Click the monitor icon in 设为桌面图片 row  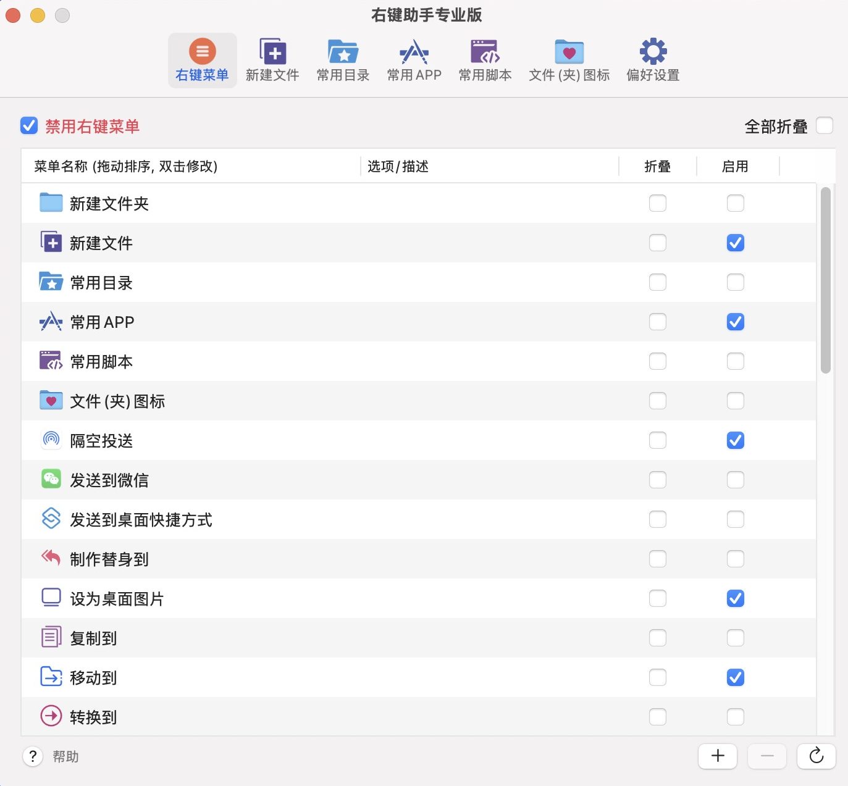[x=51, y=597]
